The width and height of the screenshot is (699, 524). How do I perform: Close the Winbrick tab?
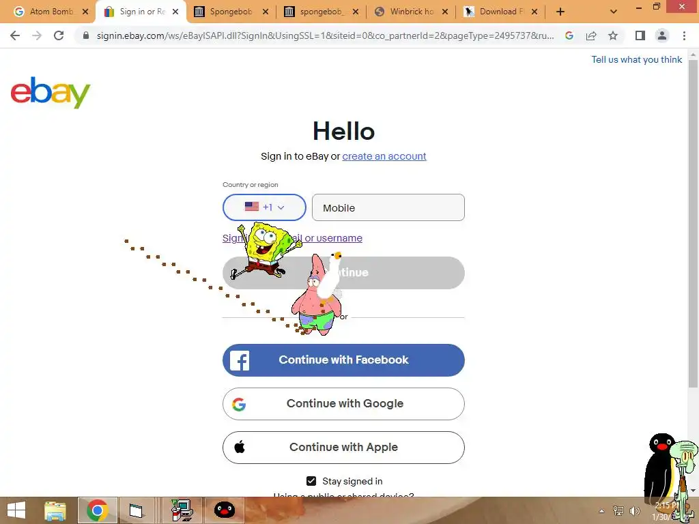pos(445,12)
